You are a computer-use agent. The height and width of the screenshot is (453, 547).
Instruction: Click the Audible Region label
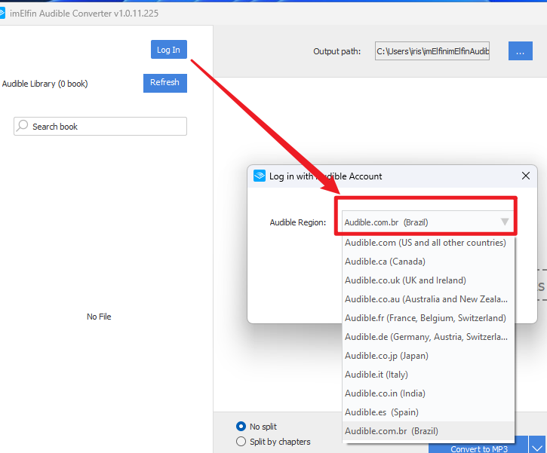[x=297, y=222]
